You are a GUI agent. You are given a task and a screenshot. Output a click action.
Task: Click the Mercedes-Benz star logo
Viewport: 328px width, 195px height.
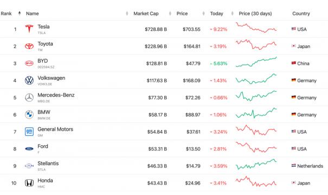(x=29, y=97)
